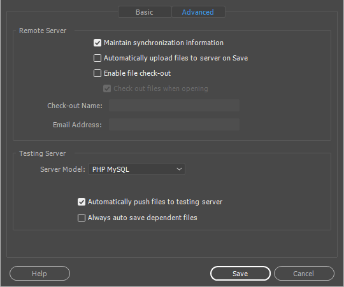Open Help for server settings

point(39,274)
